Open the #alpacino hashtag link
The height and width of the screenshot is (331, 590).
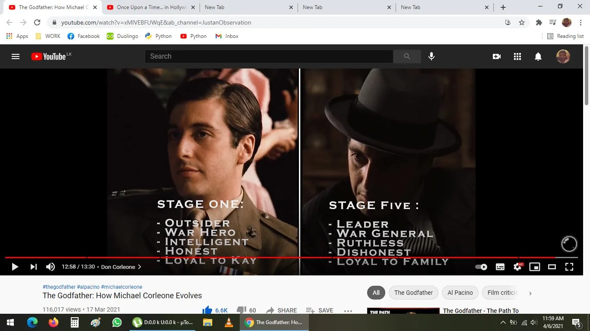pos(88,287)
